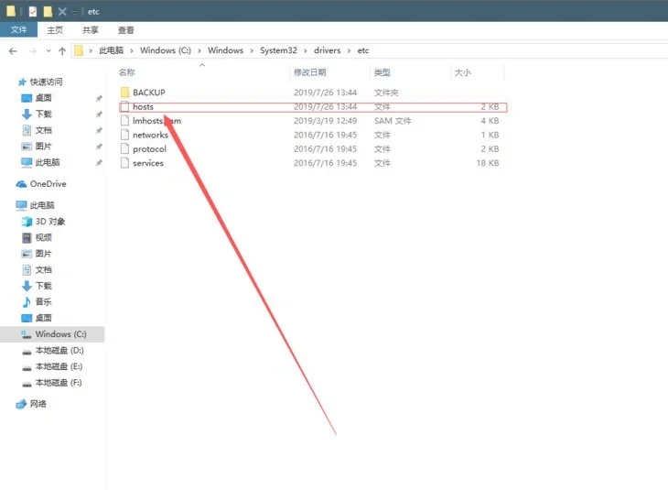This screenshot has width=668, height=490.
Task: Click the OneDrive cloud icon in sidebar
Action: (x=22, y=184)
